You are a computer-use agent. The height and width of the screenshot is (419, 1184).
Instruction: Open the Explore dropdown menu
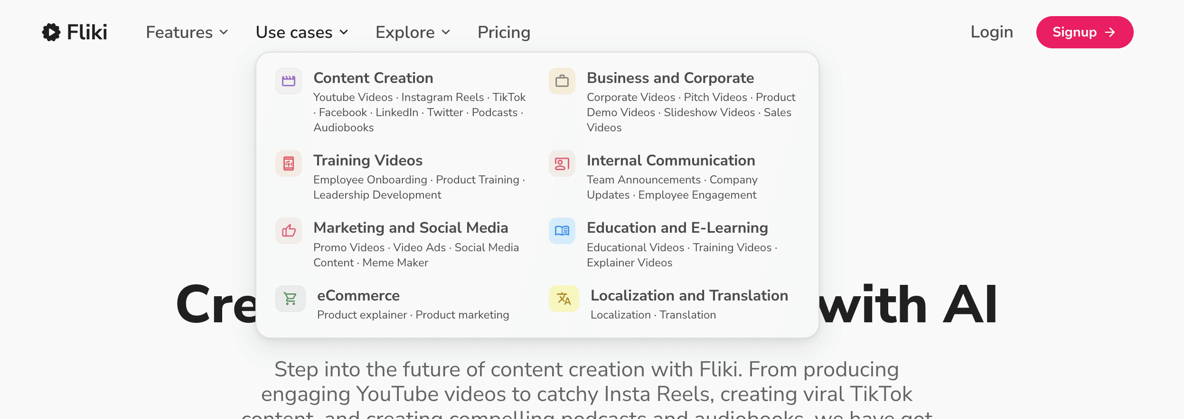tap(413, 32)
